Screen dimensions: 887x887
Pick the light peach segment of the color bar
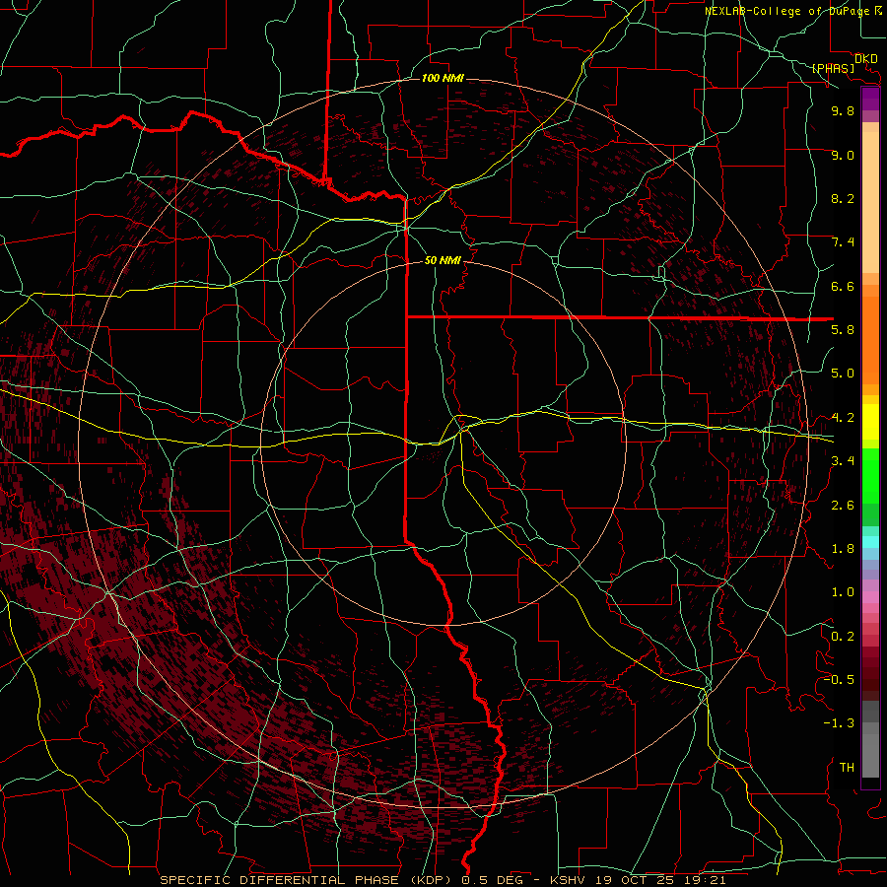[x=870, y=202]
